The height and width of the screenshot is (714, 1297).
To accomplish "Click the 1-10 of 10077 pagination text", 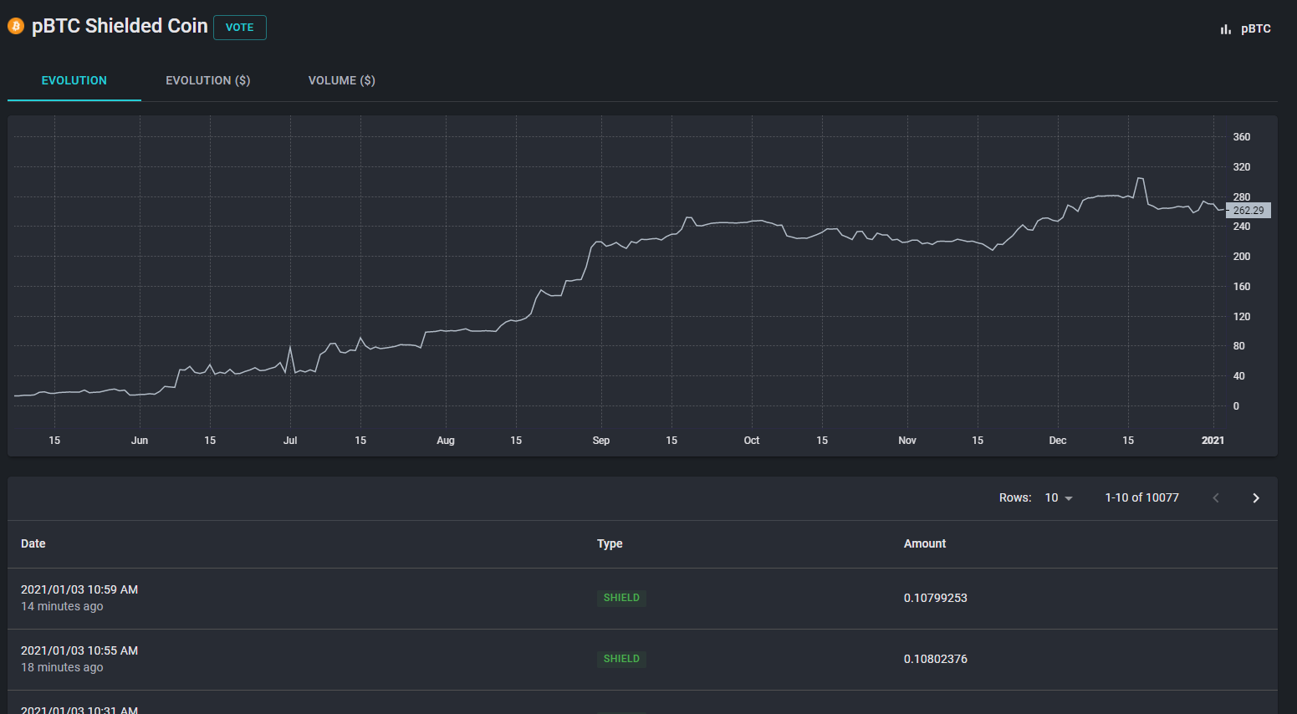I will point(1142,498).
